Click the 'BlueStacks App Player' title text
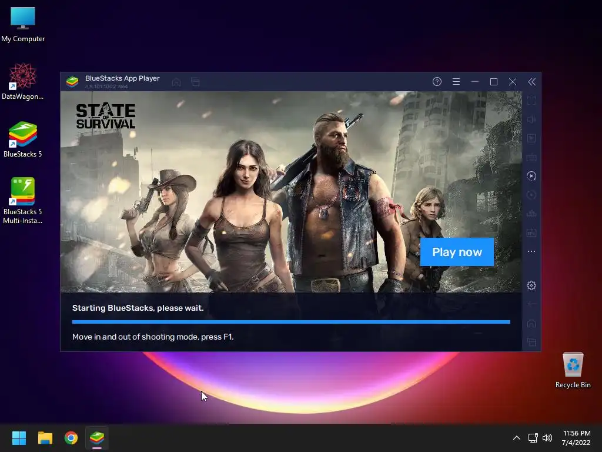 pos(122,78)
